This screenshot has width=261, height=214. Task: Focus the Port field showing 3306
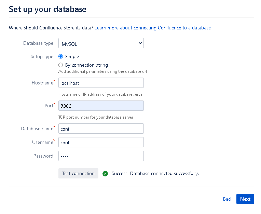click(101, 106)
